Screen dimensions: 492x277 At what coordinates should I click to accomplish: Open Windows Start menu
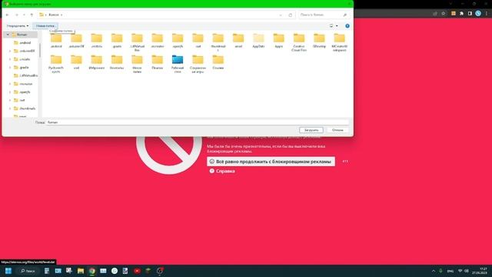pos(8,271)
